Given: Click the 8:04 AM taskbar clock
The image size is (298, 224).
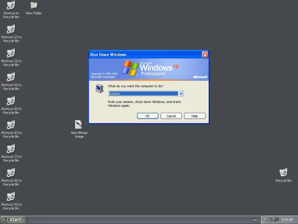Looking at the screenshot, I should [x=287, y=220].
